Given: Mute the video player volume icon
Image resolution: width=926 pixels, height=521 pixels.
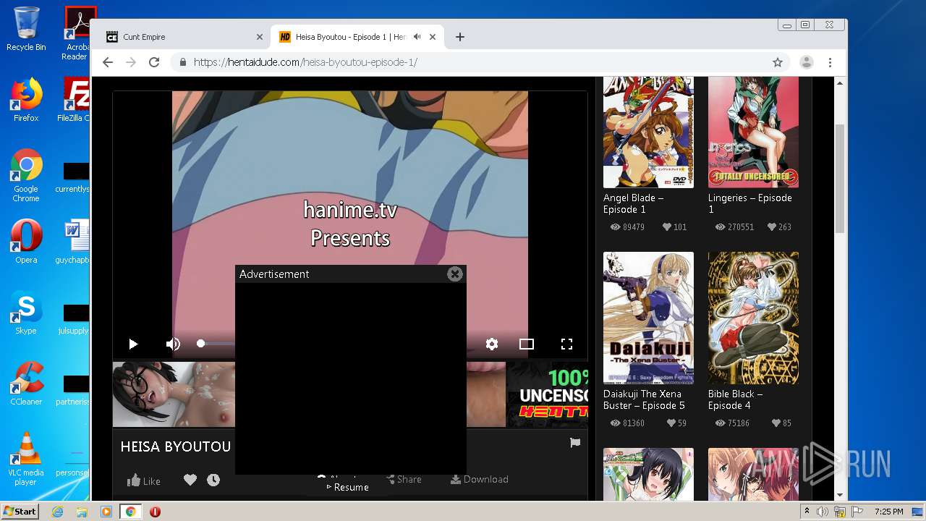Looking at the screenshot, I should pos(173,344).
